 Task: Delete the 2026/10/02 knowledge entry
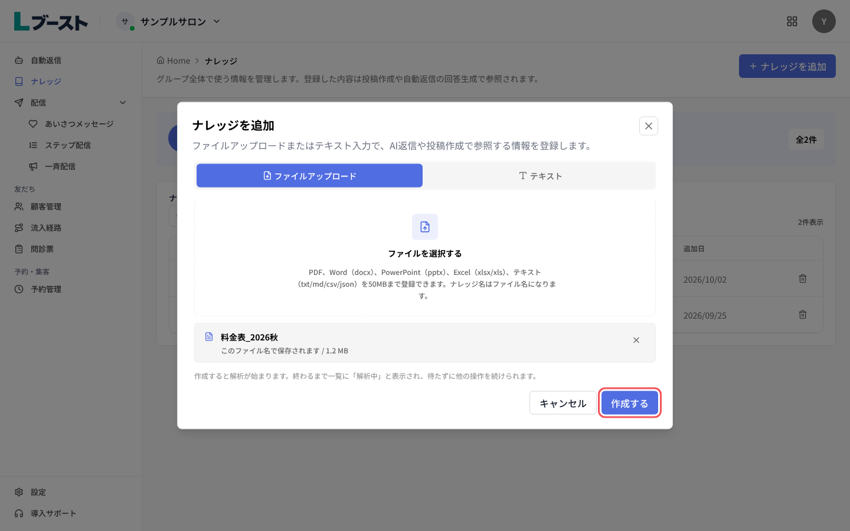(x=803, y=278)
